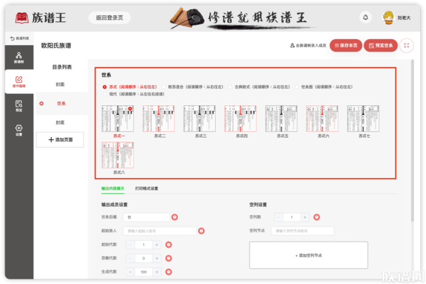Click help icon beside 世系后缀 field
The height and width of the screenshot is (284, 426).
pos(175,217)
